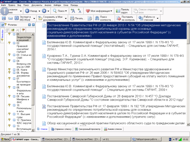Open Кухаренко Т.А., Гурина О.А. commentary
The image size is (190, 142).
[115, 59]
